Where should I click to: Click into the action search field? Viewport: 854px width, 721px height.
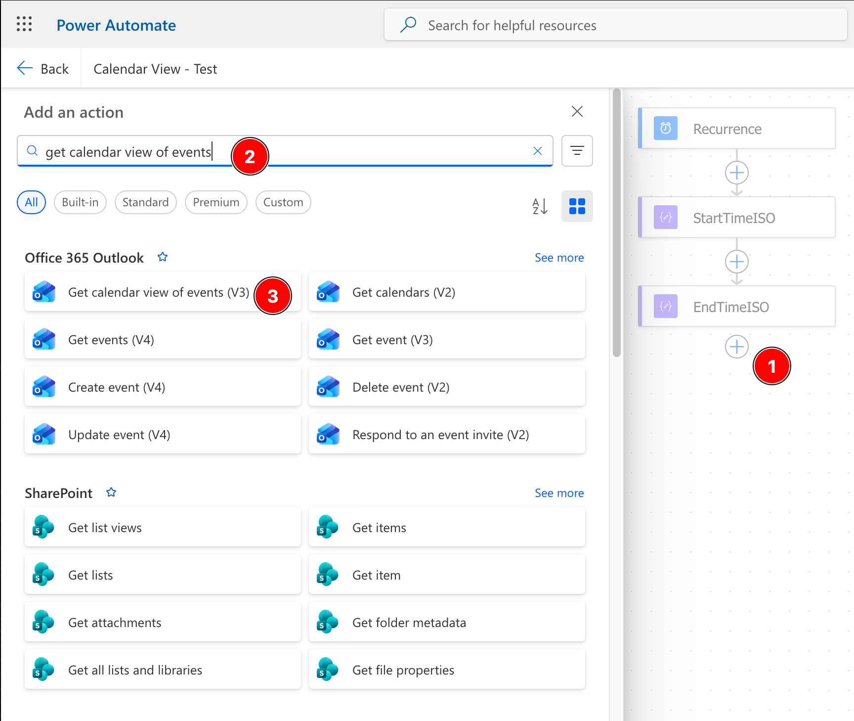tap(285, 151)
